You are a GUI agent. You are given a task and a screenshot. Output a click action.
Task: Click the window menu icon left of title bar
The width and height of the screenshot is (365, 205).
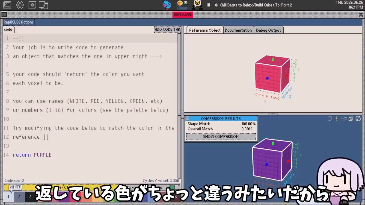[x=4, y=15]
